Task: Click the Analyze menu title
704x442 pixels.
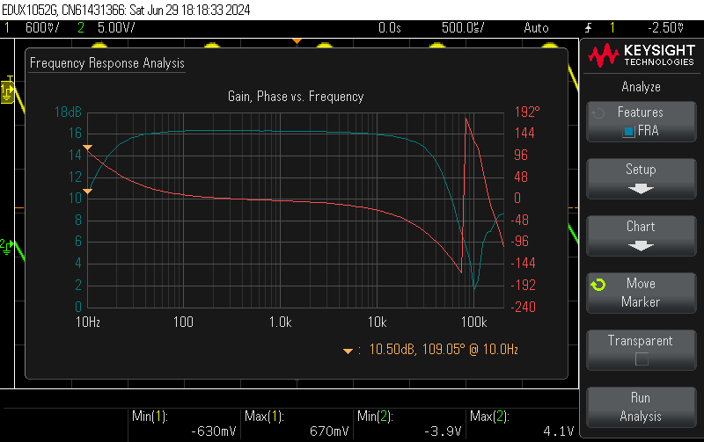Action: [x=642, y=86]
